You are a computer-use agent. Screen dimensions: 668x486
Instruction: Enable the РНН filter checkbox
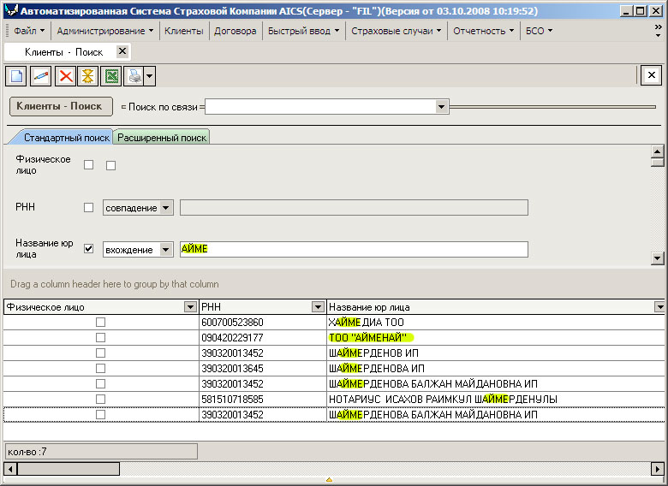coord(88,207)
